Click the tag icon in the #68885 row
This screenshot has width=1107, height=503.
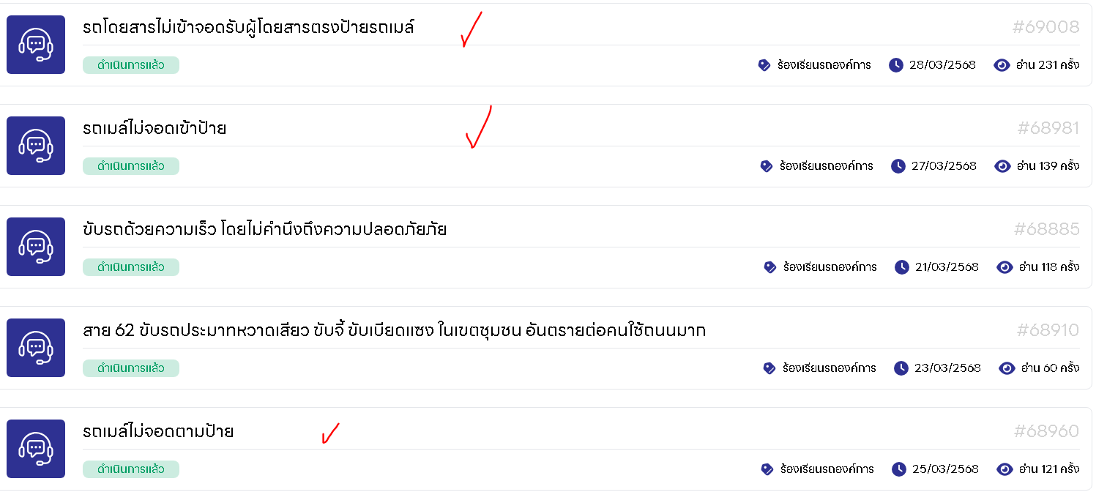click(x=770, y=267)
